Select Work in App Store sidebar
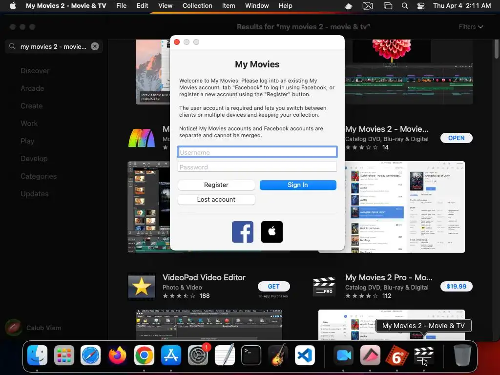The width and height of the screenshot is (500, 375). pyautogui.click(x=29, y=124)
